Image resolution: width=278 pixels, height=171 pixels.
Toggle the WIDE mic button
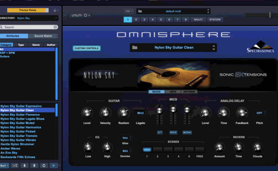coord(173,132)
